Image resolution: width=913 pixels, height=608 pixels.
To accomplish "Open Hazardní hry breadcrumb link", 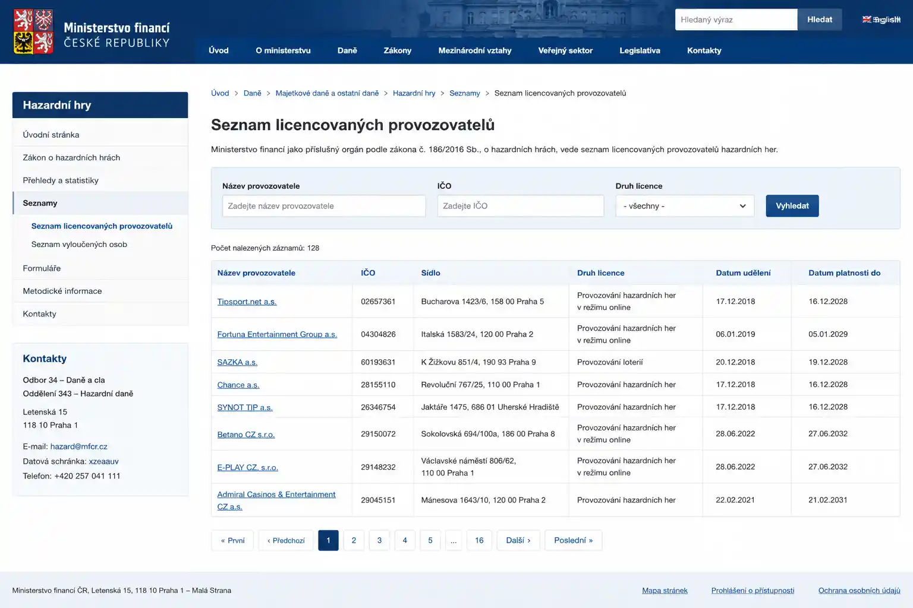I will pos(414,93).
